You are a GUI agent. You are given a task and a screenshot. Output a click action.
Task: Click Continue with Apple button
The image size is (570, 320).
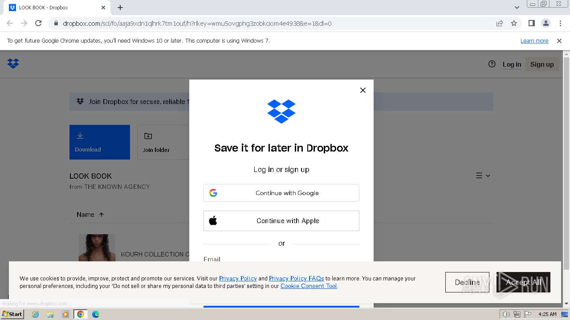(x=281, y=221)
